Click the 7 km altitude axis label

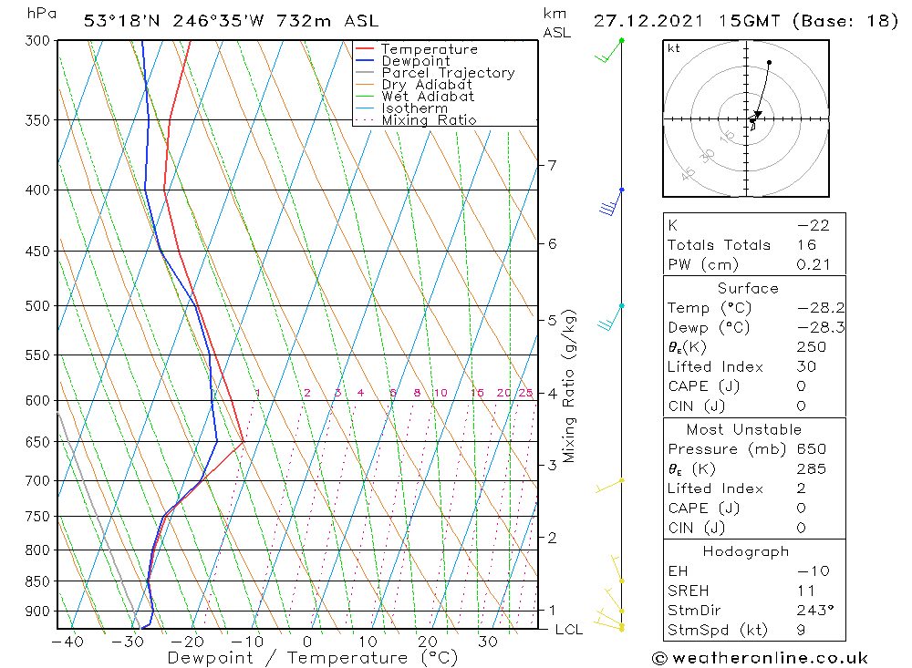click(552, 166)
